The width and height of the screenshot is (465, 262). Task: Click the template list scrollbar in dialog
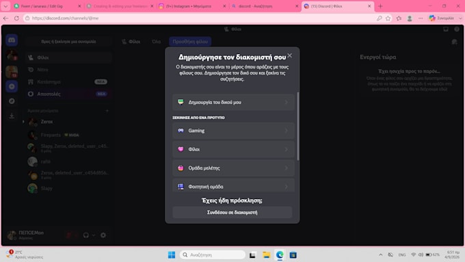297,126
